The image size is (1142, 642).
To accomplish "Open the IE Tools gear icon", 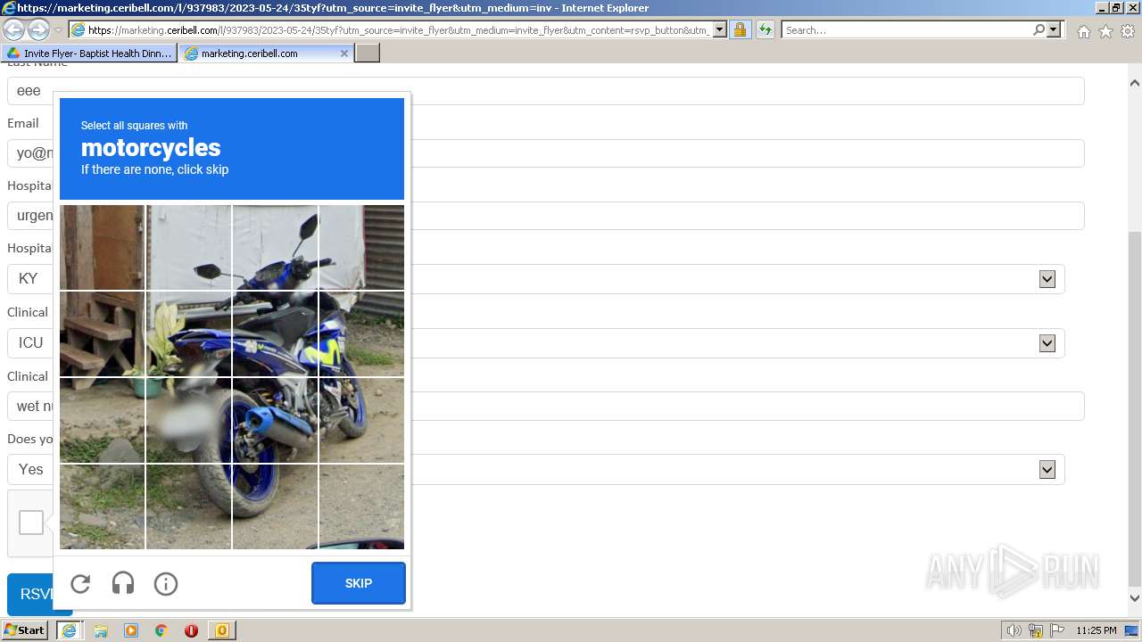I will click(1128, 31).
